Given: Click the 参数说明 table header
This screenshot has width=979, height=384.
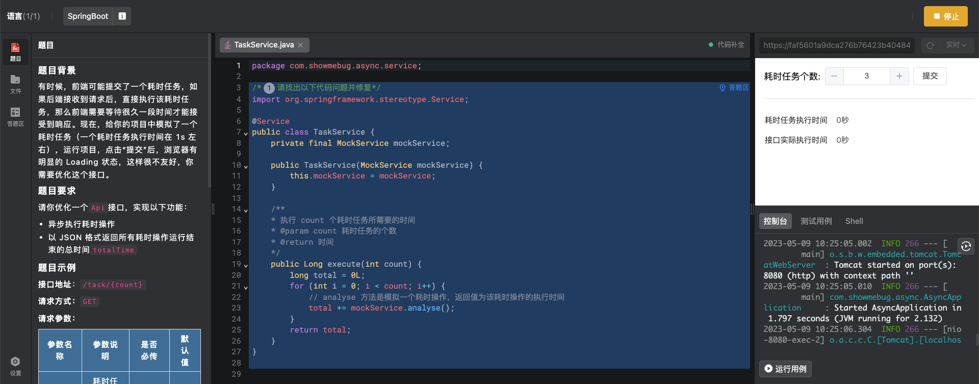Looking at the screenshot, I should pyautogui.click(x=106, y=350).
